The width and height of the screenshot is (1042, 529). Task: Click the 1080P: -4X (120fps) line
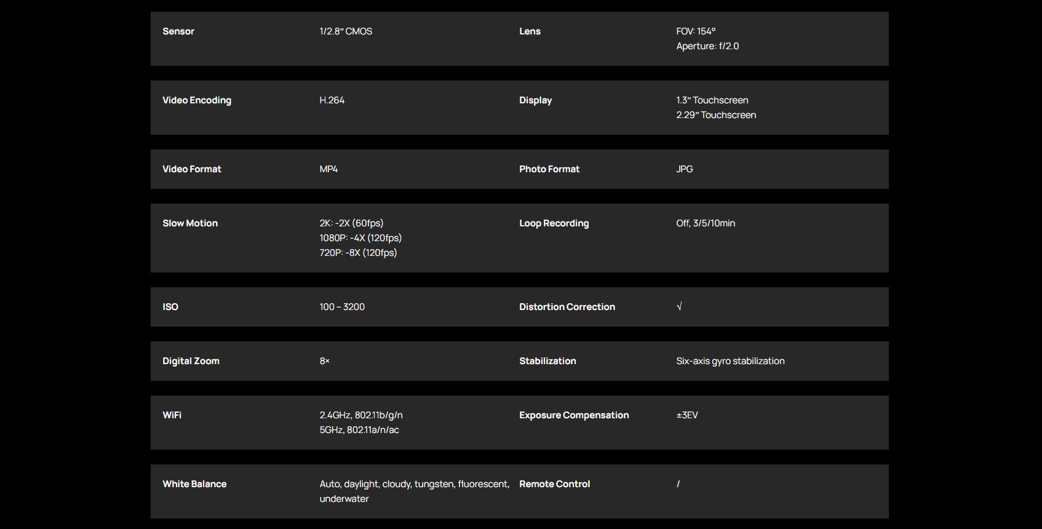360,238
